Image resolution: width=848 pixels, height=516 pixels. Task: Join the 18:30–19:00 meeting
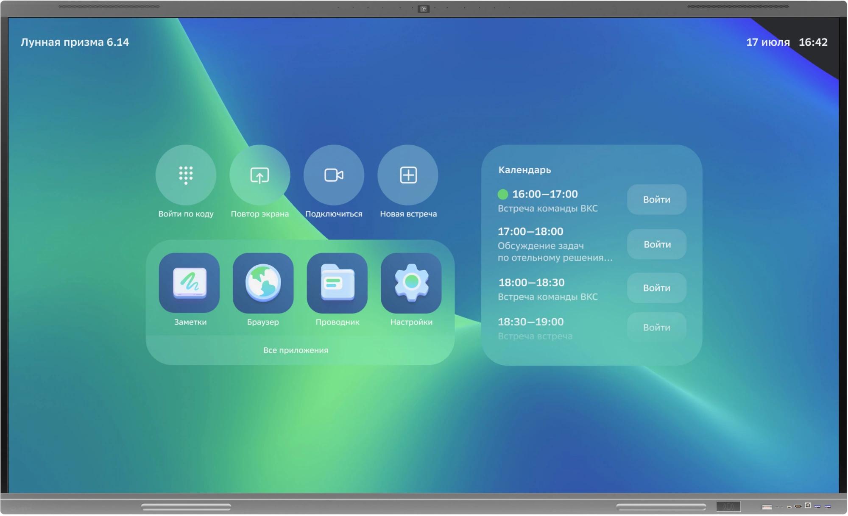pos(656,327)
